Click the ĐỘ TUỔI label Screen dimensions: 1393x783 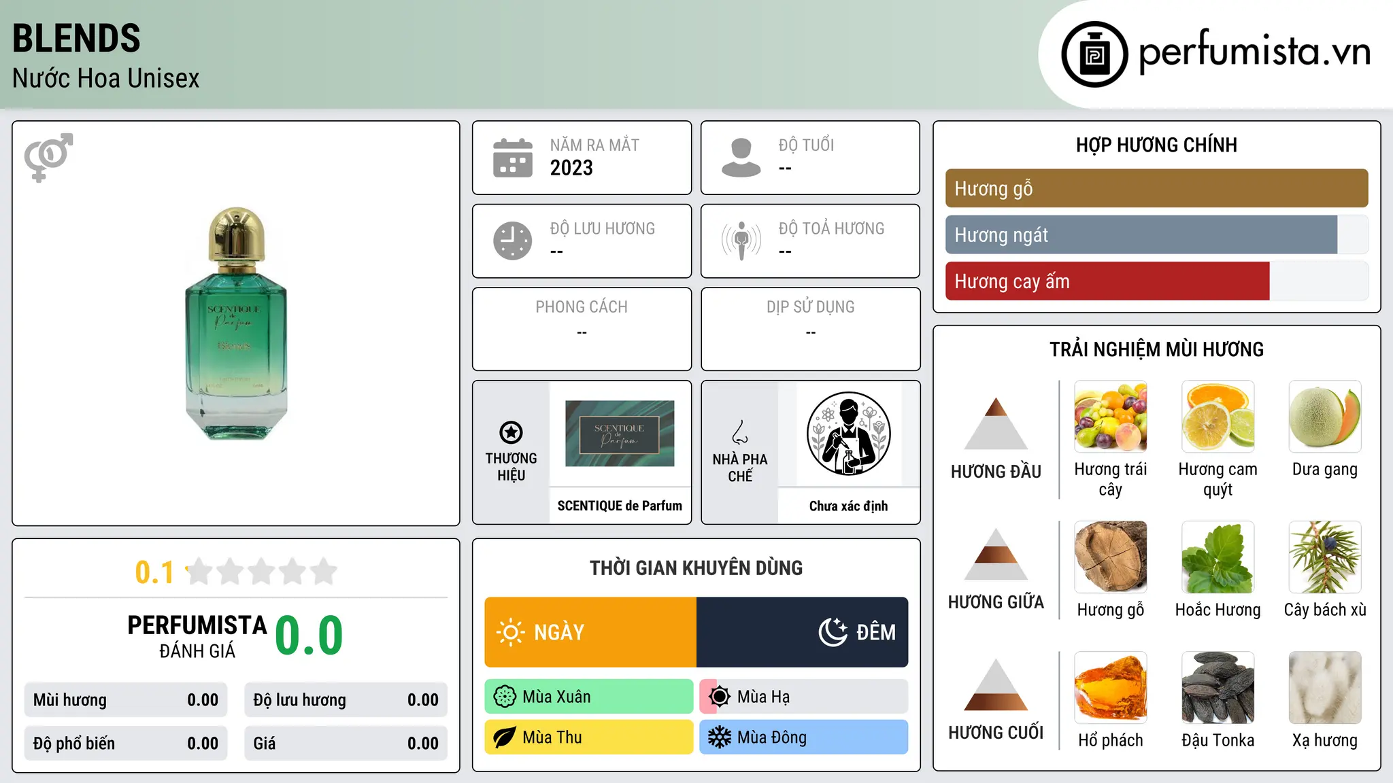[806, 145]
